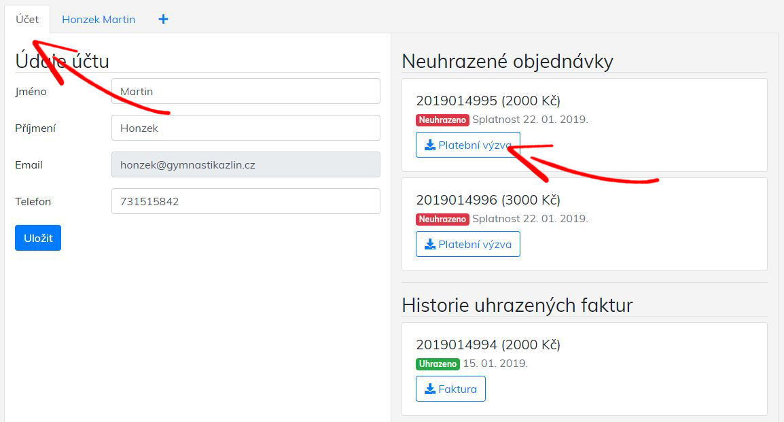Viewport: 784px width, 422px height.
Task: Download Platební výzva text for order 2019014996
Action: pos(475,245)
